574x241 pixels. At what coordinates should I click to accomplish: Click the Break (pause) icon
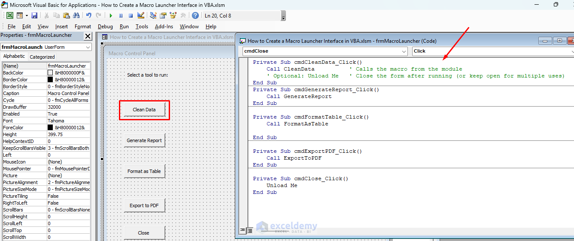[121, 15]
